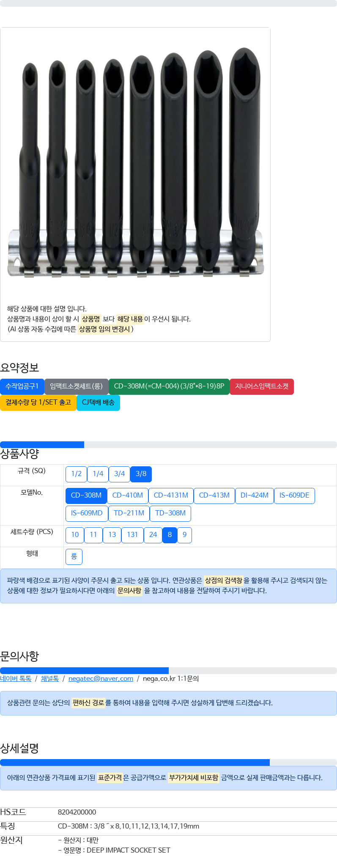Pick model DI-424M
Screen dimensions: 337x856
pyautogui.click(x=254, y=495)
